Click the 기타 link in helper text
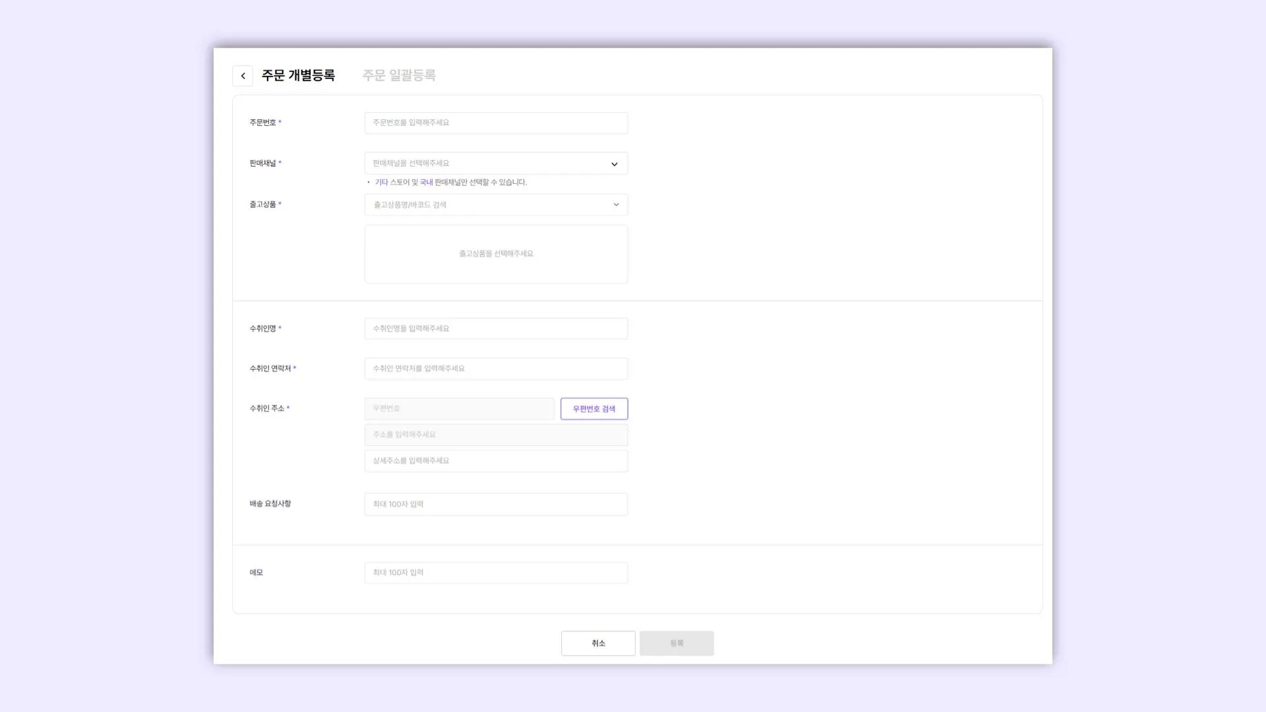This screenshot has width=1266, height=712. pyautogui.click(x=381, y=183)
